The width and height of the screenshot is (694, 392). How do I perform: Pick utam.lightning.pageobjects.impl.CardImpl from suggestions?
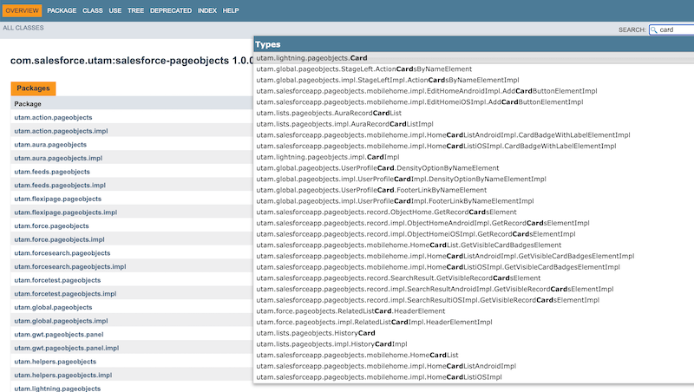pyautogui.click(x=328, y=157)
